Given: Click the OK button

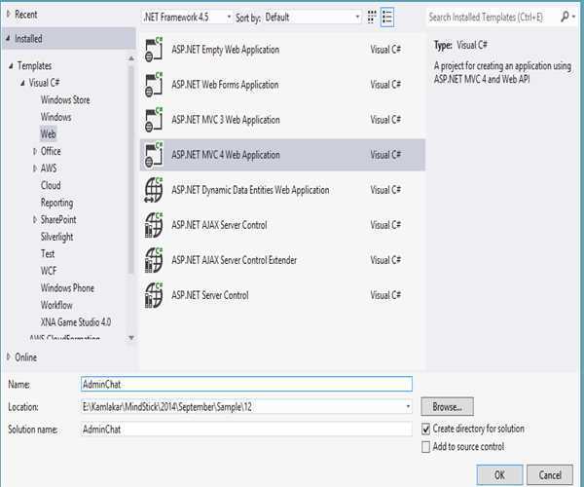Looking at the screenshot, I should click(498, 475).
